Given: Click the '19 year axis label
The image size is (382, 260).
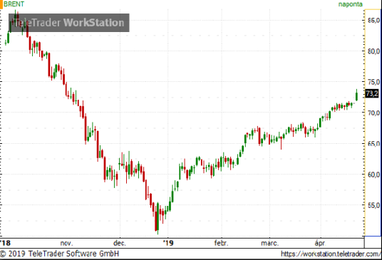Looking at the screenshot, I should 168,243.
